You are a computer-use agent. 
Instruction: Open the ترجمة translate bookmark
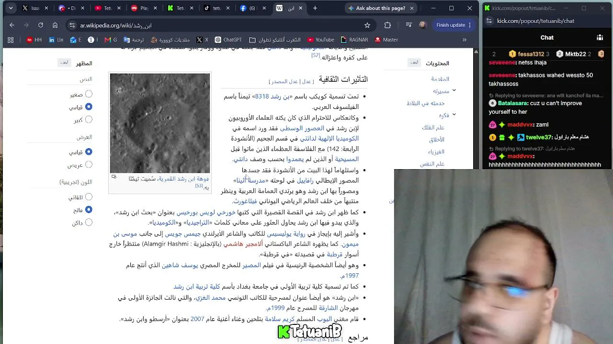point(134,40)
